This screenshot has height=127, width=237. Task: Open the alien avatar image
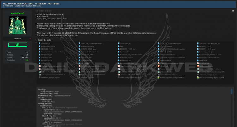17,25
